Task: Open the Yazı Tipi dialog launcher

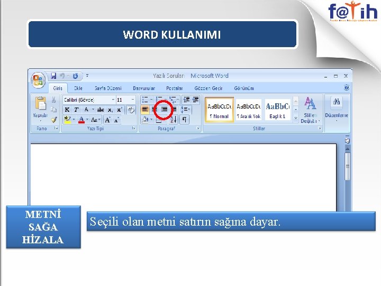Action: pyautogui.click(x=134, y=128)
